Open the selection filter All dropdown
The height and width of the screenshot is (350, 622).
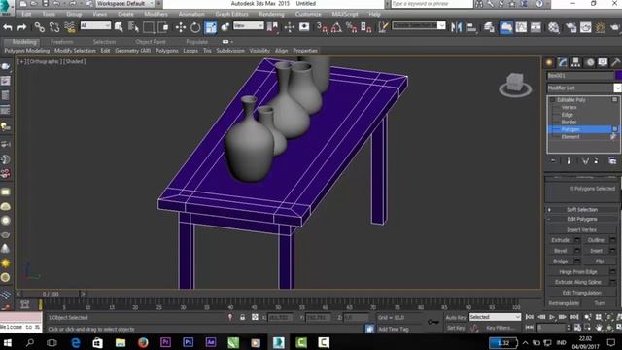pyautogui.click(x=95, y=26)
